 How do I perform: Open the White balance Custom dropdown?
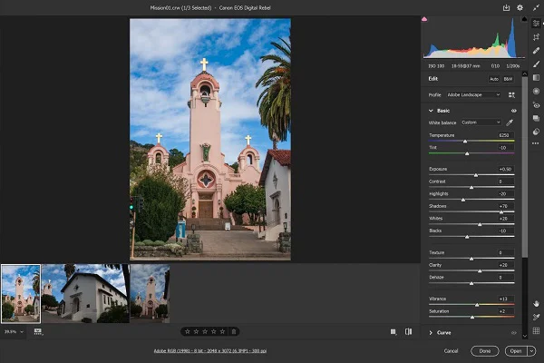481,122
